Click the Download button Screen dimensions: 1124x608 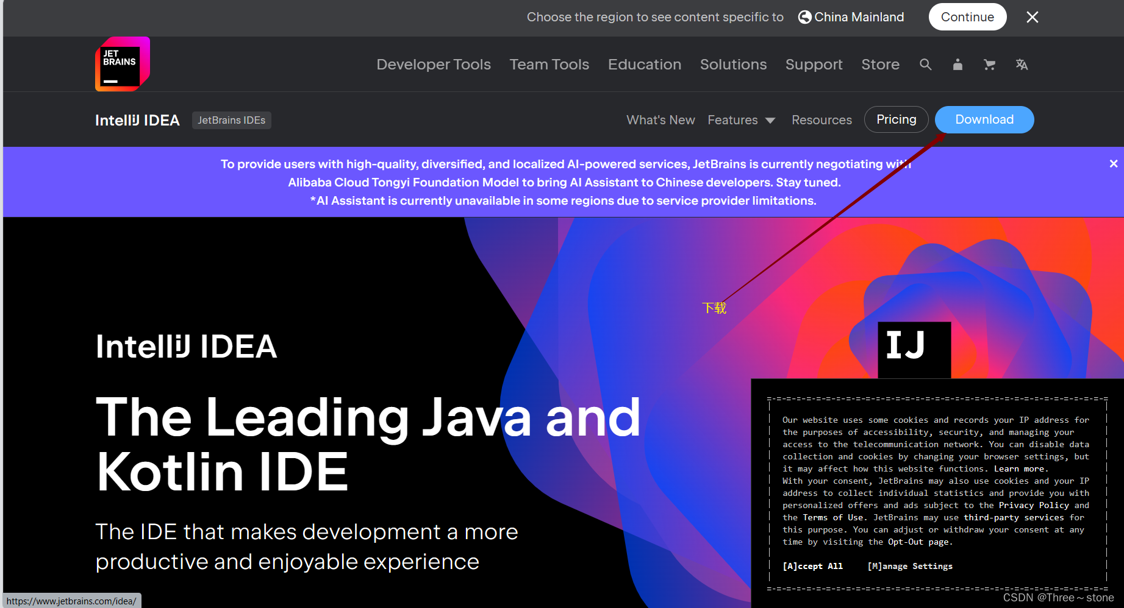(984, 119)
